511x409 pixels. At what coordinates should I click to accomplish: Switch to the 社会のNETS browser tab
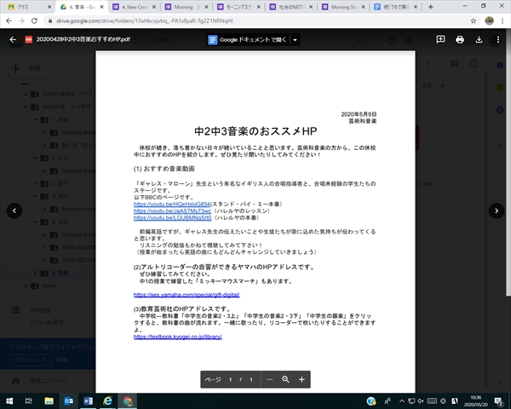pyautogui.click(x=291, y=7)
